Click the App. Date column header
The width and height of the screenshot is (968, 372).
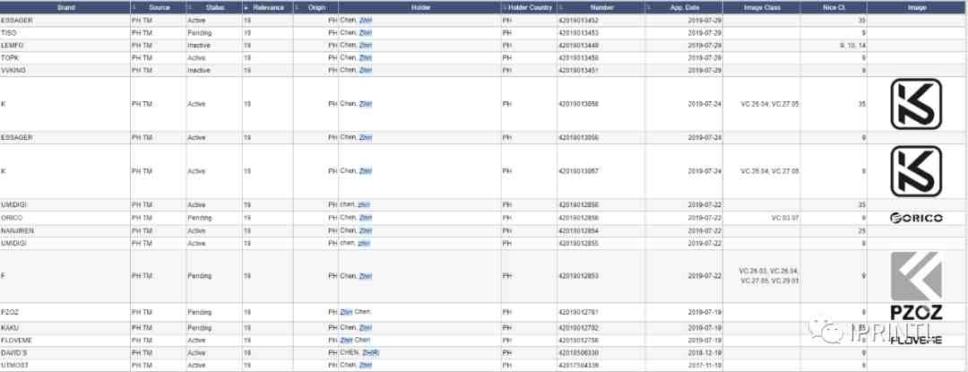pyautogui.click(x=689, y=7)
